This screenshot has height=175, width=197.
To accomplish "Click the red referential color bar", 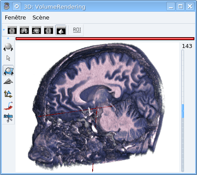I will [x=105, y=38].
